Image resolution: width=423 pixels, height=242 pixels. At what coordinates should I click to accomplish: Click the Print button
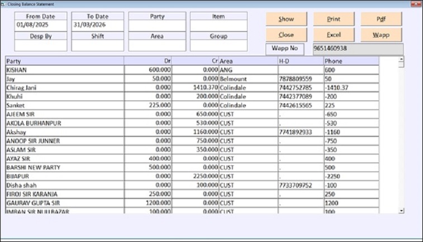[334, 19]
